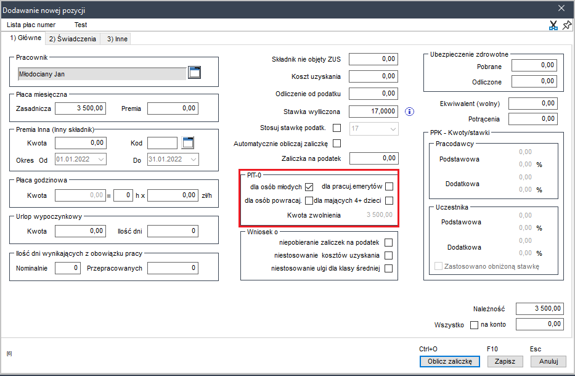The height and width of the screenshot is (376, 575).
Task: Click the hourly hours count field
Action: (x=123, y=195)
